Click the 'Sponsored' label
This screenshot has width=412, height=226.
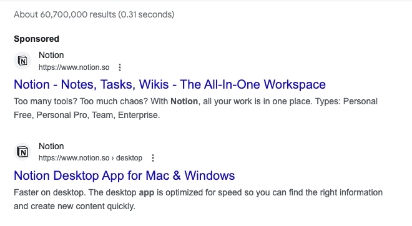(x=37, y=39)
